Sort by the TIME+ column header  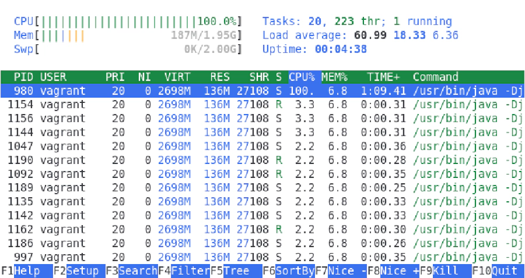pos(383,77)
